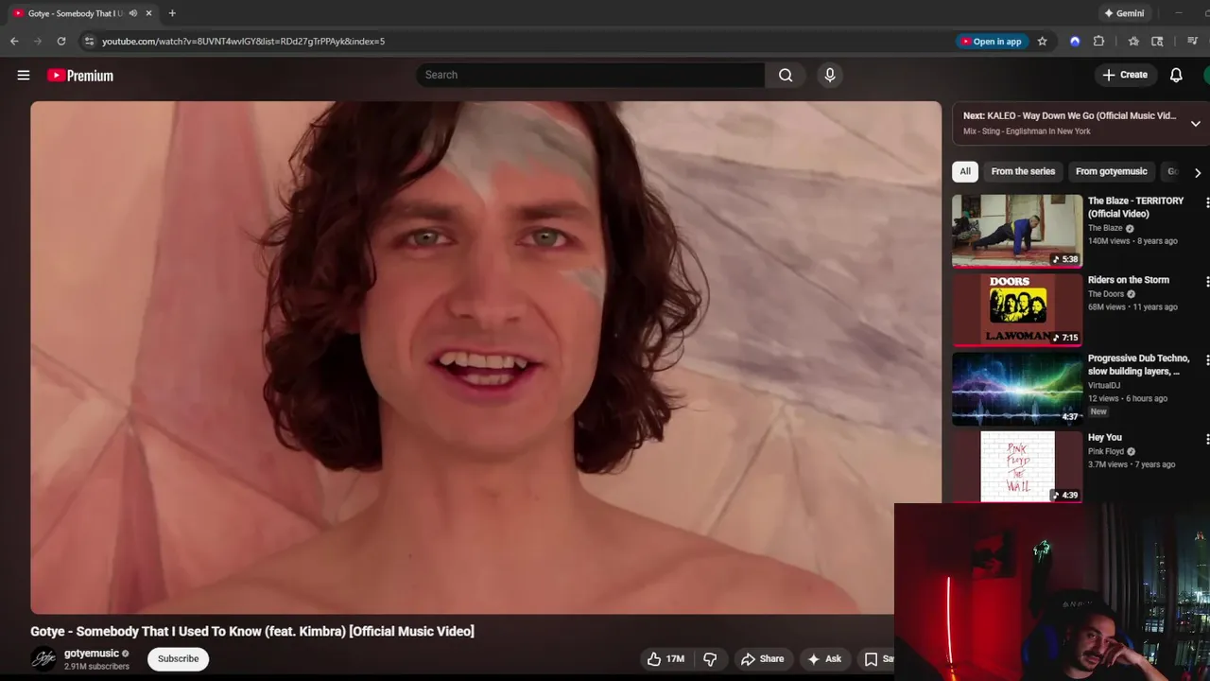
Task: Open bookmarks list star icon in toolbar
Action: (1133, 42)
